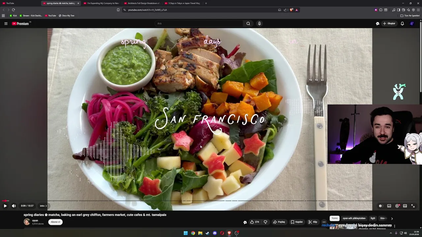The height and width of the screenshot is (237, 422).
Task: Open Windows Start menu
Action: click(186, 233)
